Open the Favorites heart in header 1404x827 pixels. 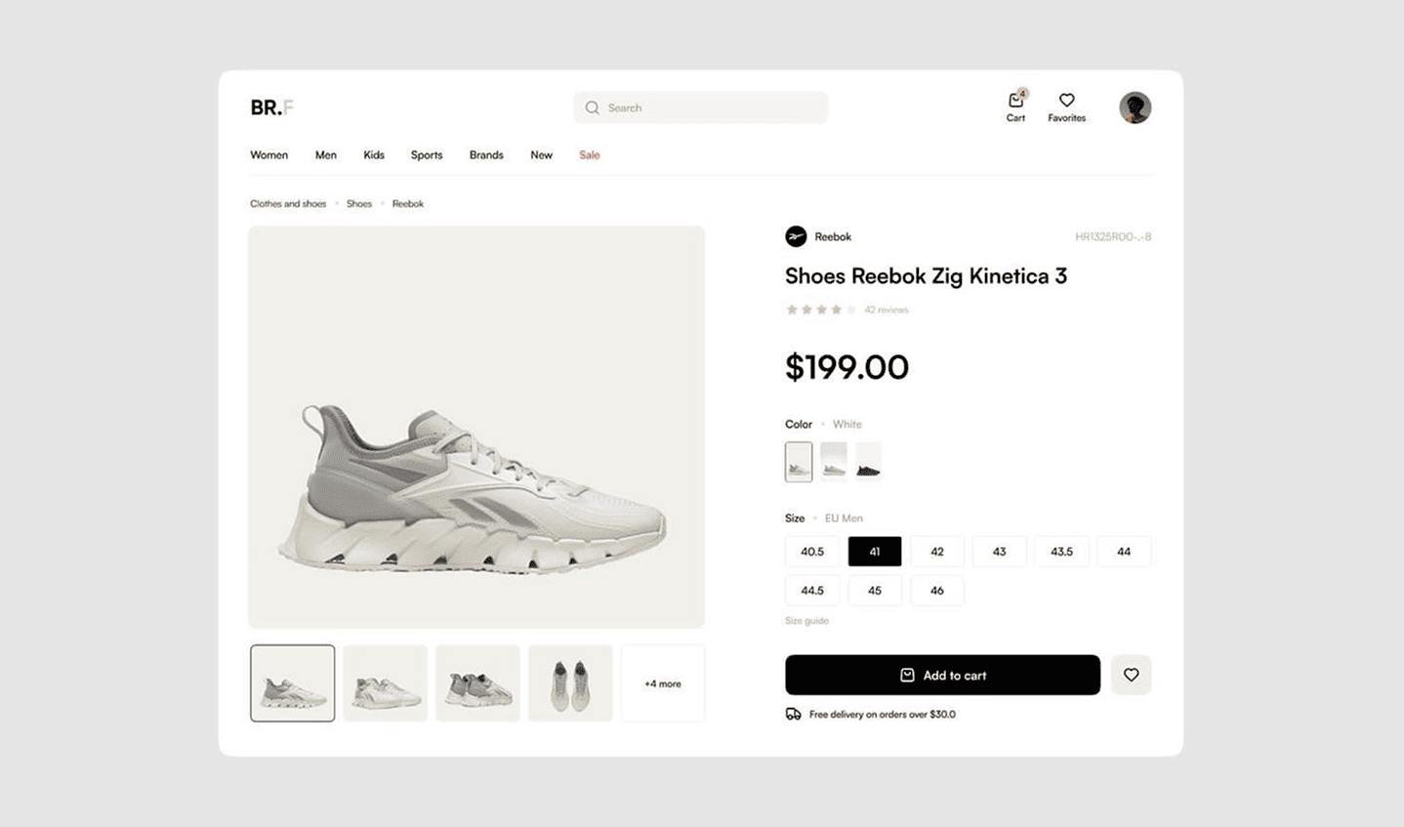click(x=1066, y=101)
